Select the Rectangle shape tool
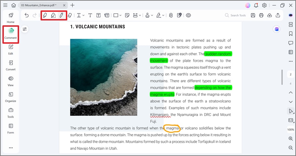 coord(116,15)
